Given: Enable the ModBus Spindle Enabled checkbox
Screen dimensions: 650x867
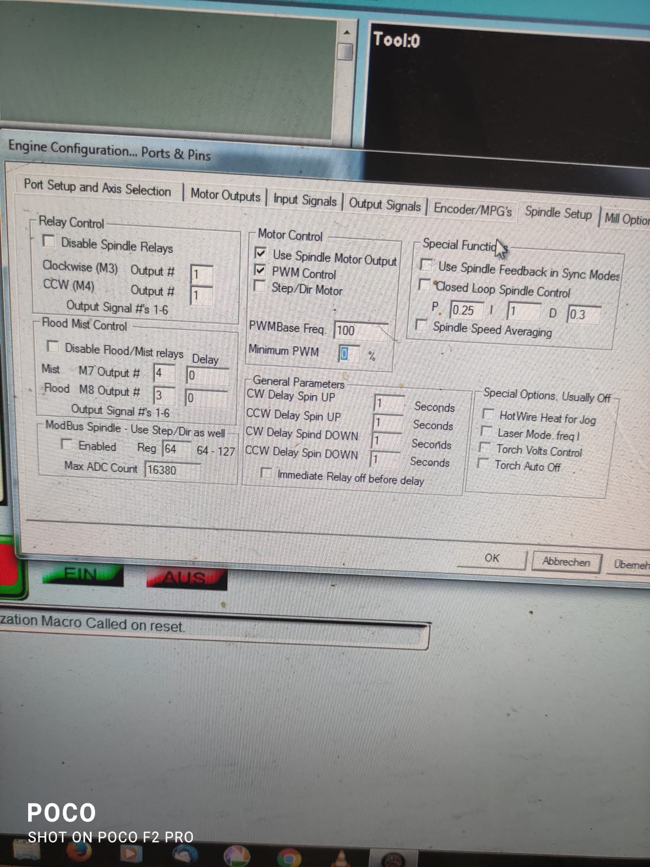Looking at the screenshot, I should pos(66,444).
